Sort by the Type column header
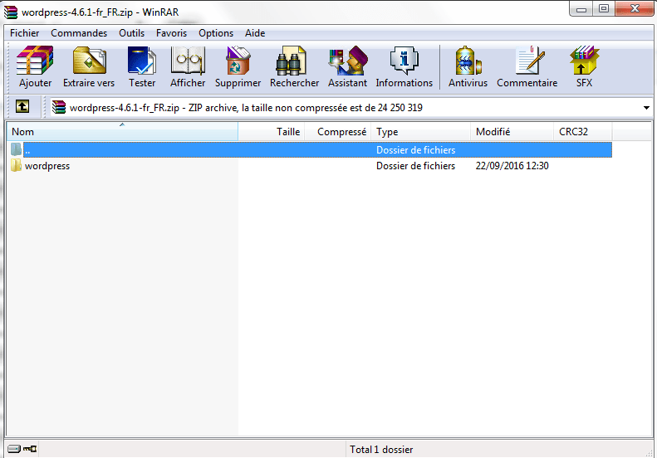Image resolution: width=657 pixels, height=458 pixels. click(x=420, y=131)
